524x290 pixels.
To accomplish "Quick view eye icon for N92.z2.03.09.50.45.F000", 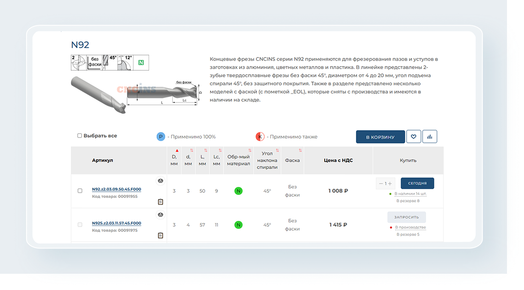I will 160,181.
